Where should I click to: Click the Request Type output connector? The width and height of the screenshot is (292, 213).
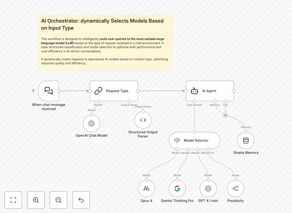coord(138,91)
